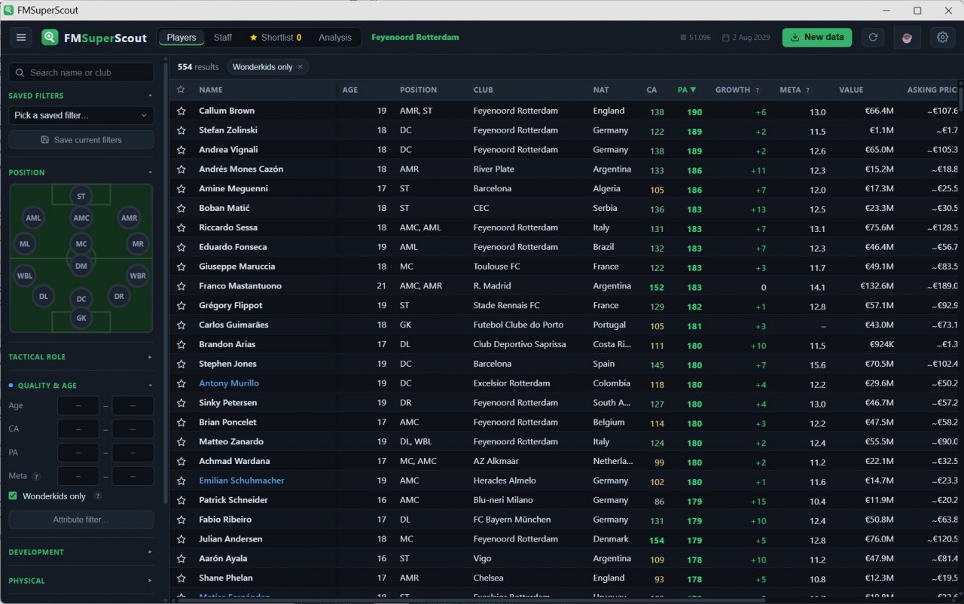Add Amine Meguenni to shortlist via star
The height and width of the screenshot is (604, 964).
click(181, 188)
